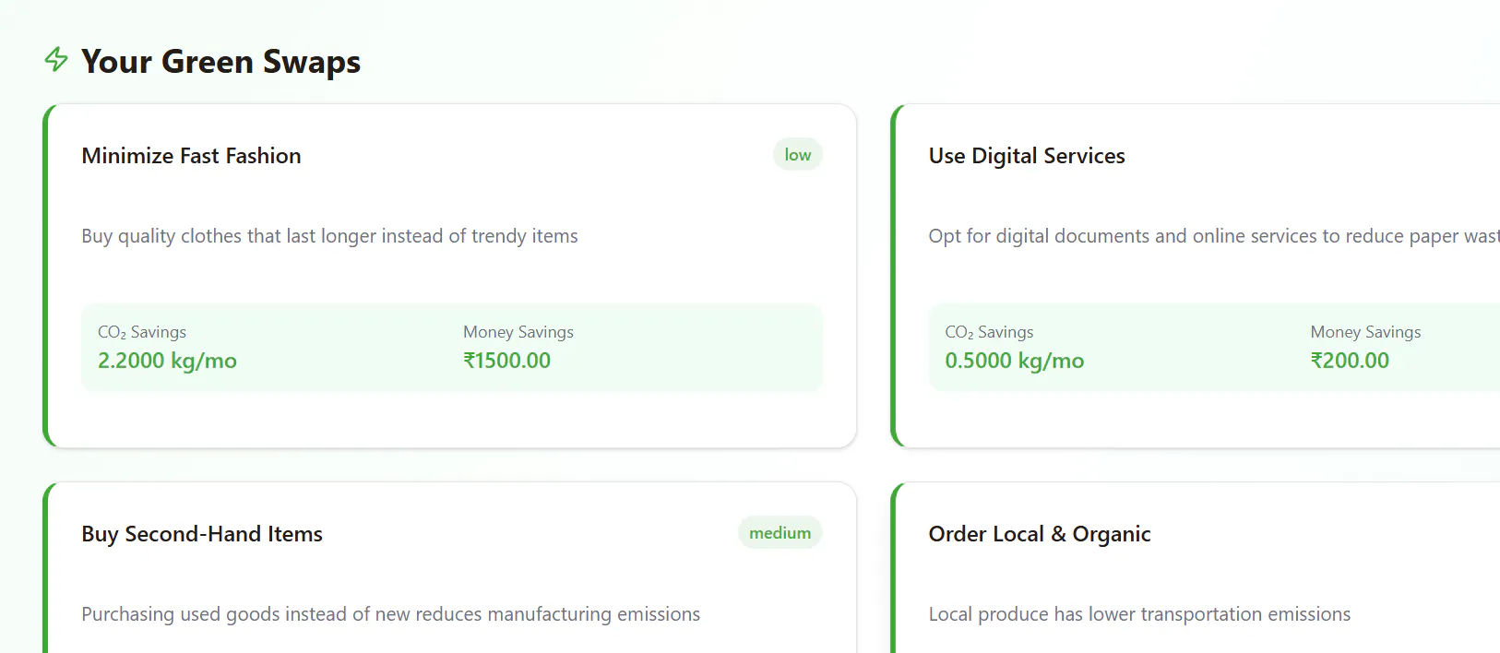Click 'Money Savings' label in Fast Fashion card
The image size is (1500, 653).
point(518,332)
